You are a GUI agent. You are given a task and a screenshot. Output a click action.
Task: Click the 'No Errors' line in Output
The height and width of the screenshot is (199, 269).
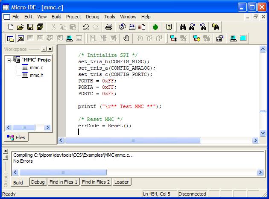point(23,161)
